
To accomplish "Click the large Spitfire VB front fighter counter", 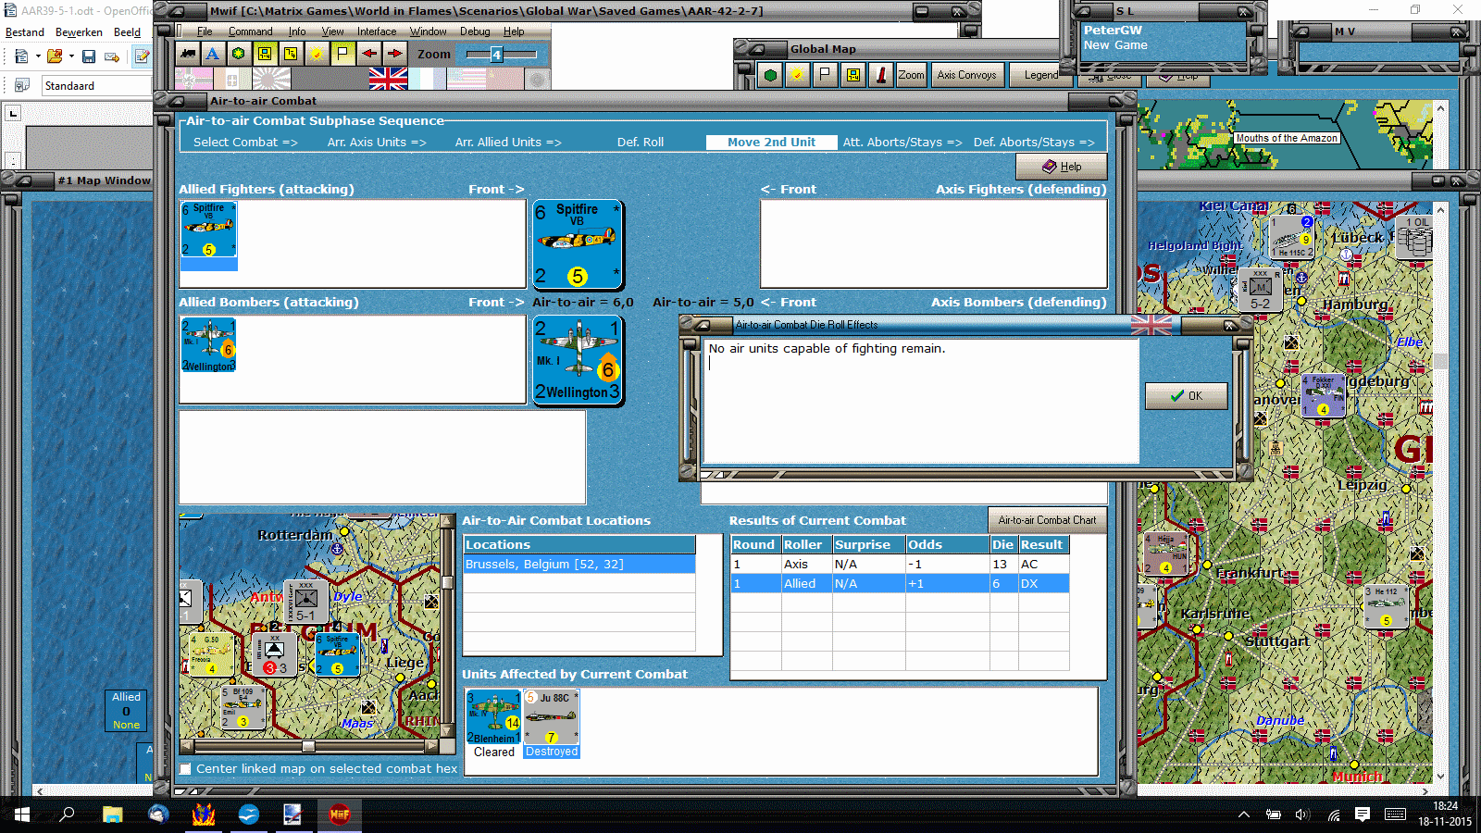I will pos(578,245).
